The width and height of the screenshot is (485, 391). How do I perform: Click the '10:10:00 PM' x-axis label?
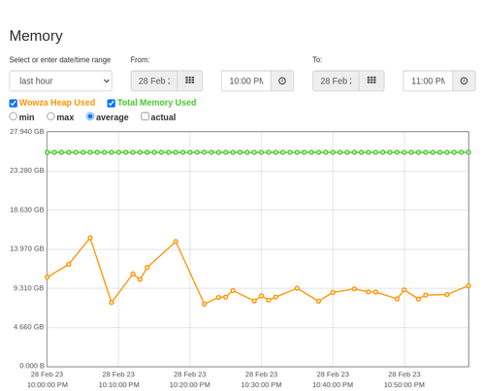[119, 385]
